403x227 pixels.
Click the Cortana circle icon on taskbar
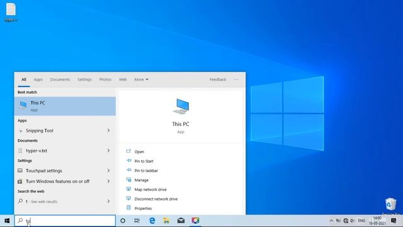pos(123,221)
